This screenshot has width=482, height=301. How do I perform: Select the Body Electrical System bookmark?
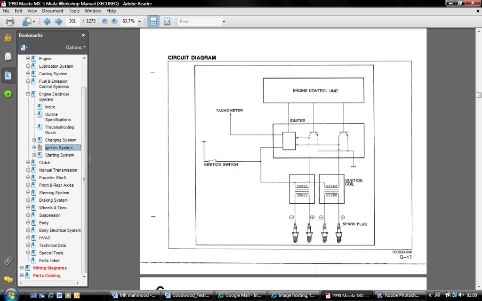click(60, 230)
